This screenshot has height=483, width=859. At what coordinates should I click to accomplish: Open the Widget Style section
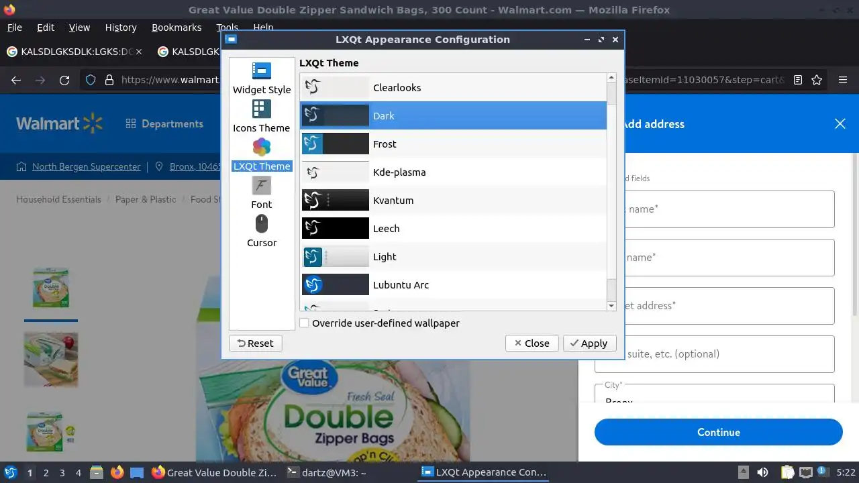point(262,78)
